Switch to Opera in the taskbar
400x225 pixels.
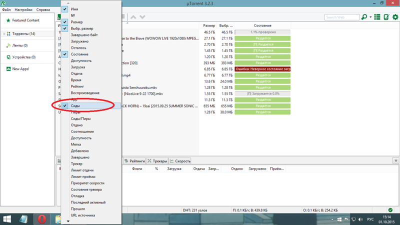pos(42,219)
